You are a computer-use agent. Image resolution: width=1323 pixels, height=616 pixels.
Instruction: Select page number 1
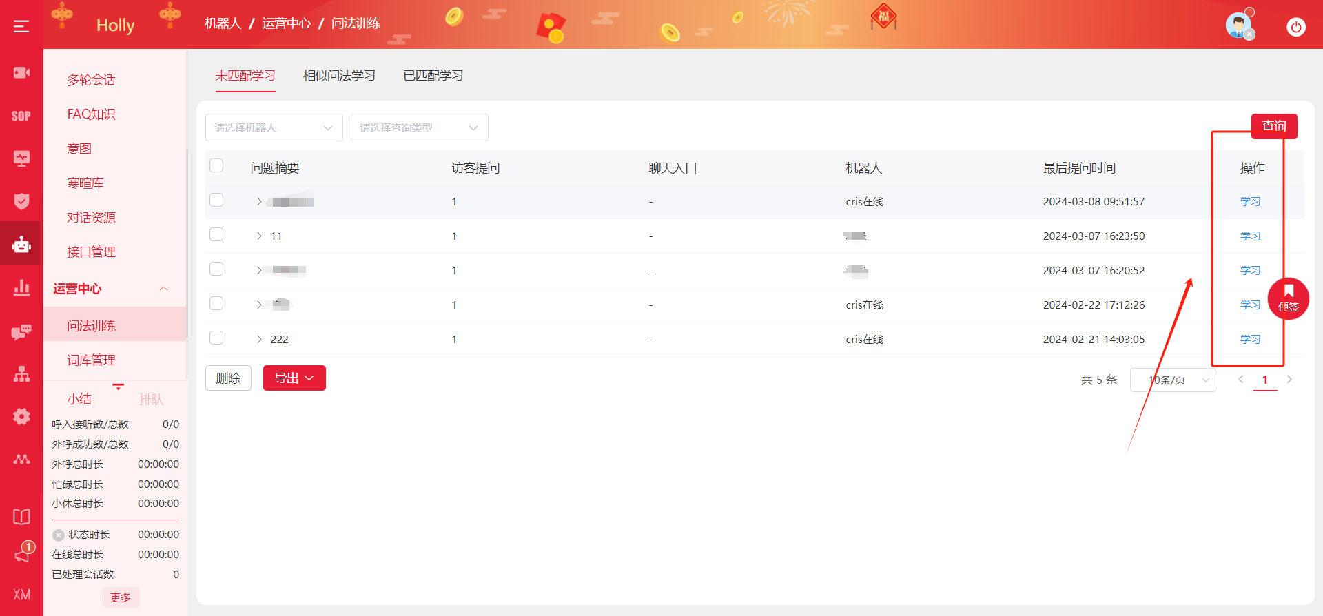coord(1265,380)
